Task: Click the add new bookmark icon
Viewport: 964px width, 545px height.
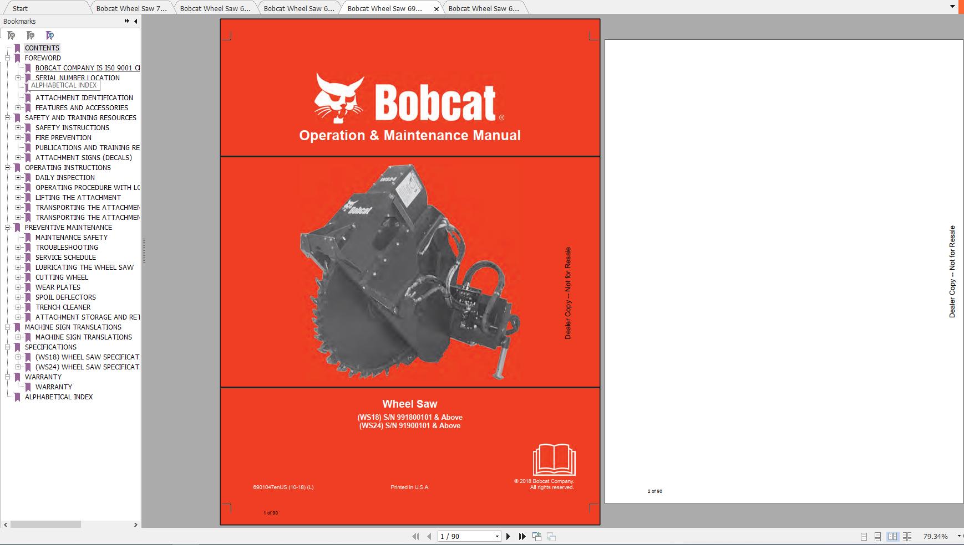Action: coord(31,35)
